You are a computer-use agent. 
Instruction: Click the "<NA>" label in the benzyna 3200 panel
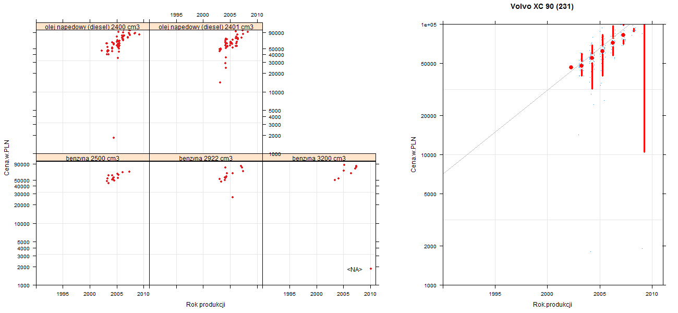(354, 269)
